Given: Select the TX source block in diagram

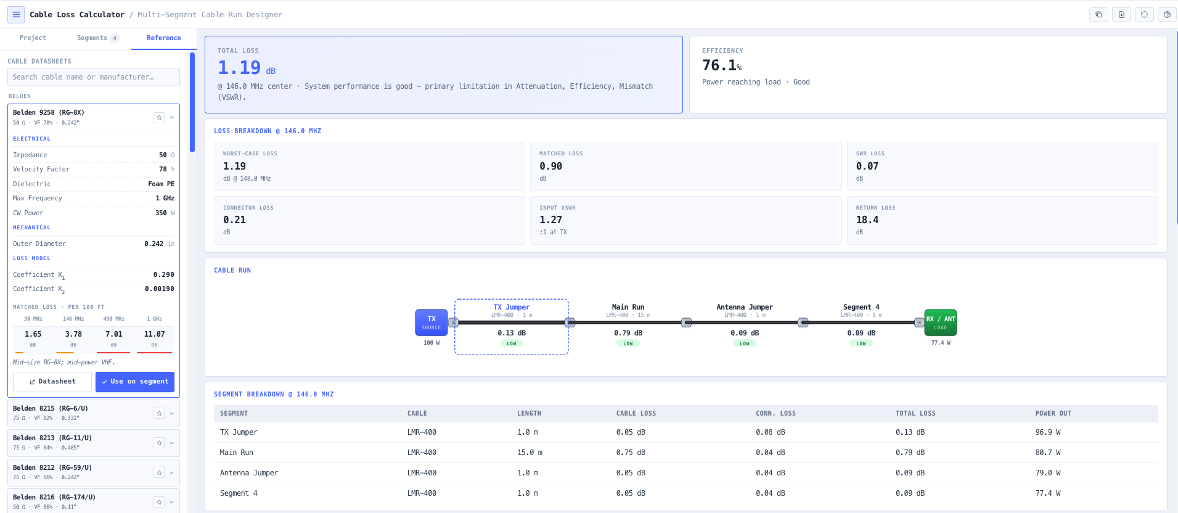Looking at the screenshot, I should 432,322.
